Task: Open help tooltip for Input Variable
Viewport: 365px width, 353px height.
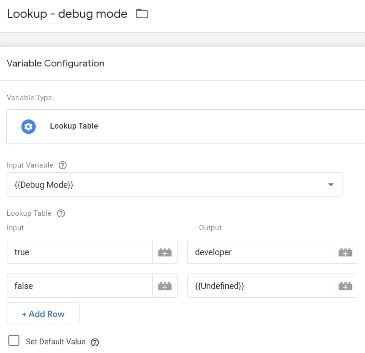Action: (x=62, y=165)
